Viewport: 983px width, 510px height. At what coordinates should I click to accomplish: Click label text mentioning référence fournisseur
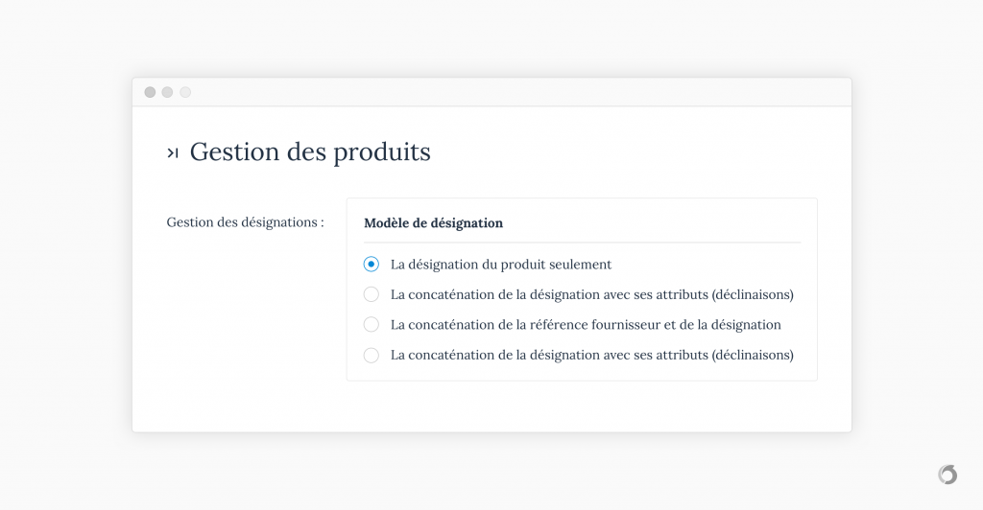pos(586,325)
